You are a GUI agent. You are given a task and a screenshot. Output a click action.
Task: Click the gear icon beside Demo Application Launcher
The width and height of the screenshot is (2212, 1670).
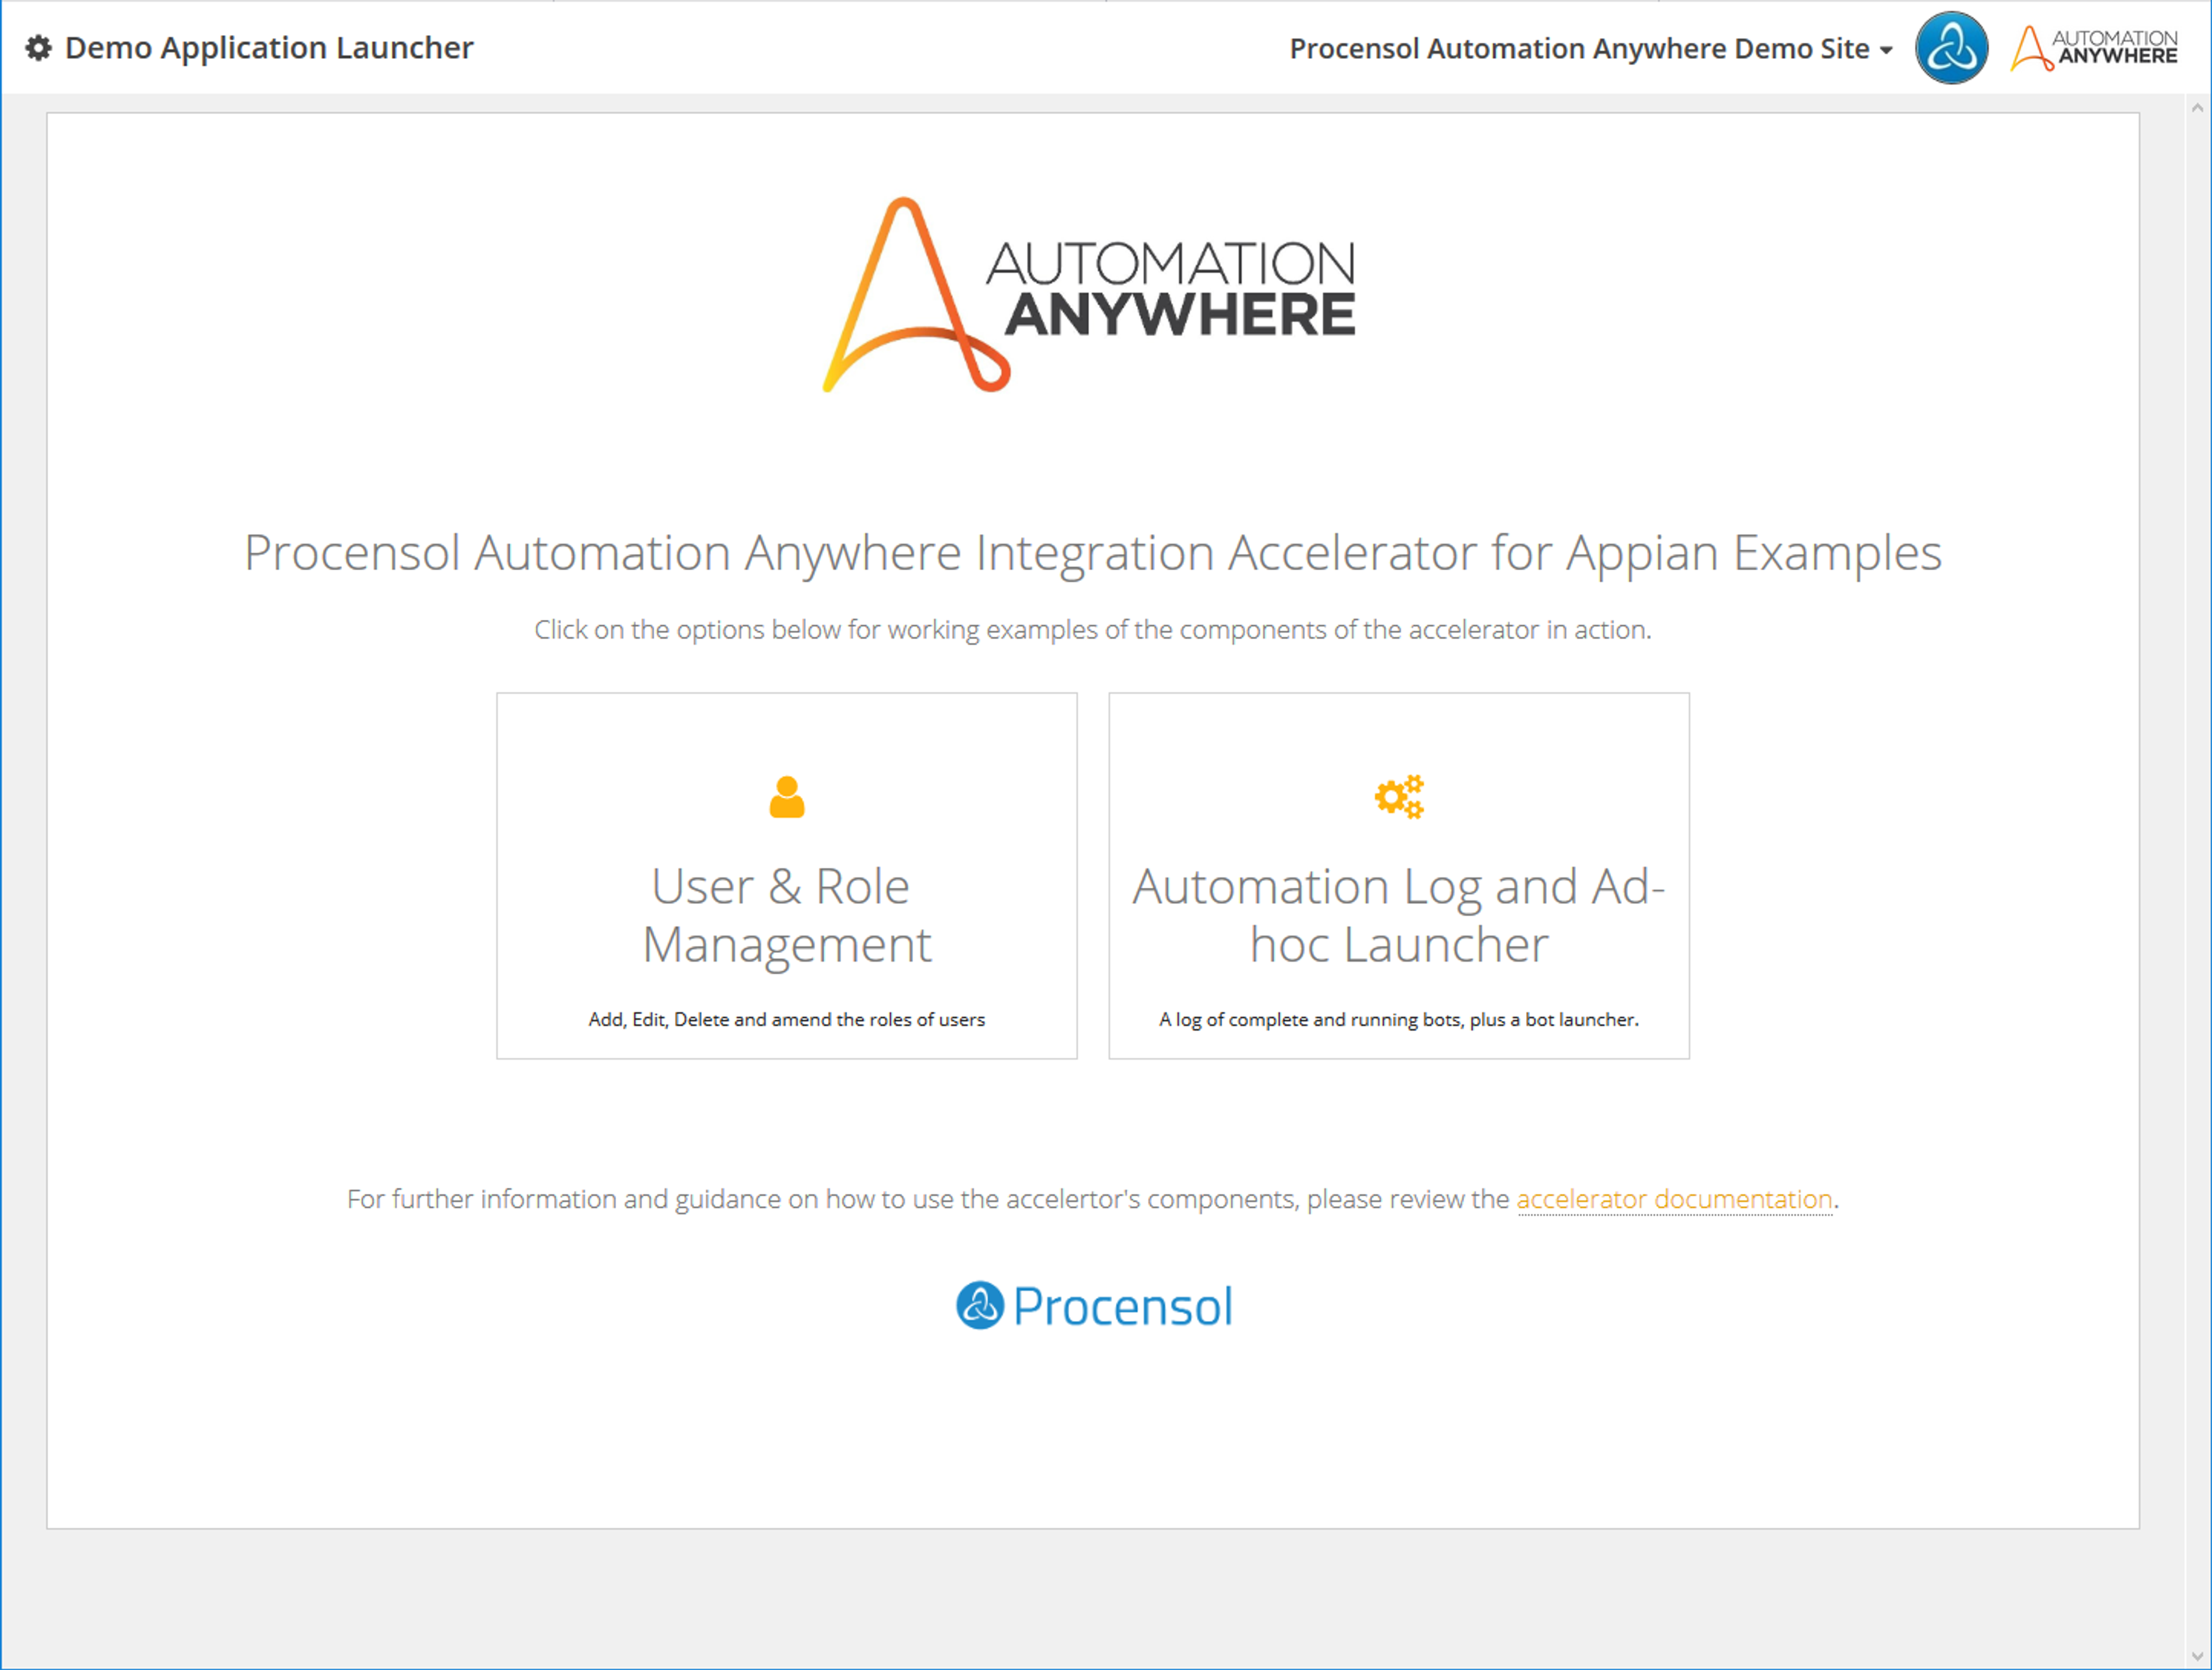pyautogui.click(x=38, y=48)
